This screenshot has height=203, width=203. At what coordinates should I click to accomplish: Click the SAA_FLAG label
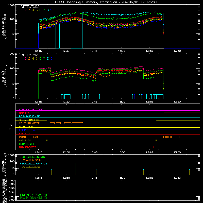click(25, 133)
